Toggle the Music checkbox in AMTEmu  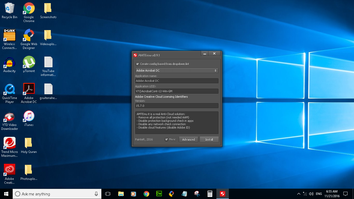tap(167, 139)
